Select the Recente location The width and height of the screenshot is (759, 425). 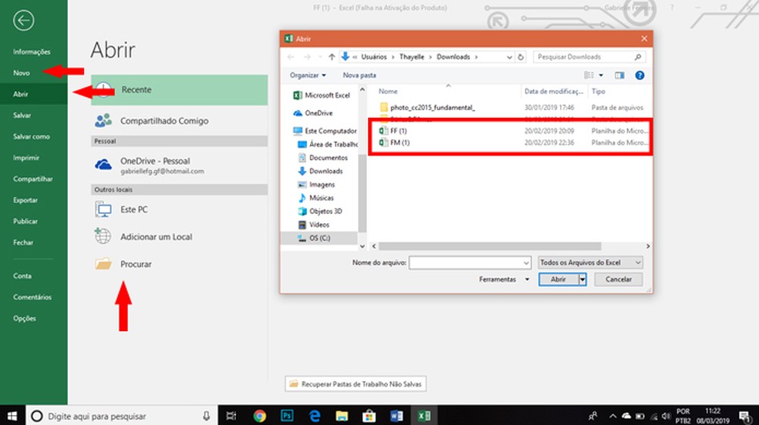[x=179, y=90]
